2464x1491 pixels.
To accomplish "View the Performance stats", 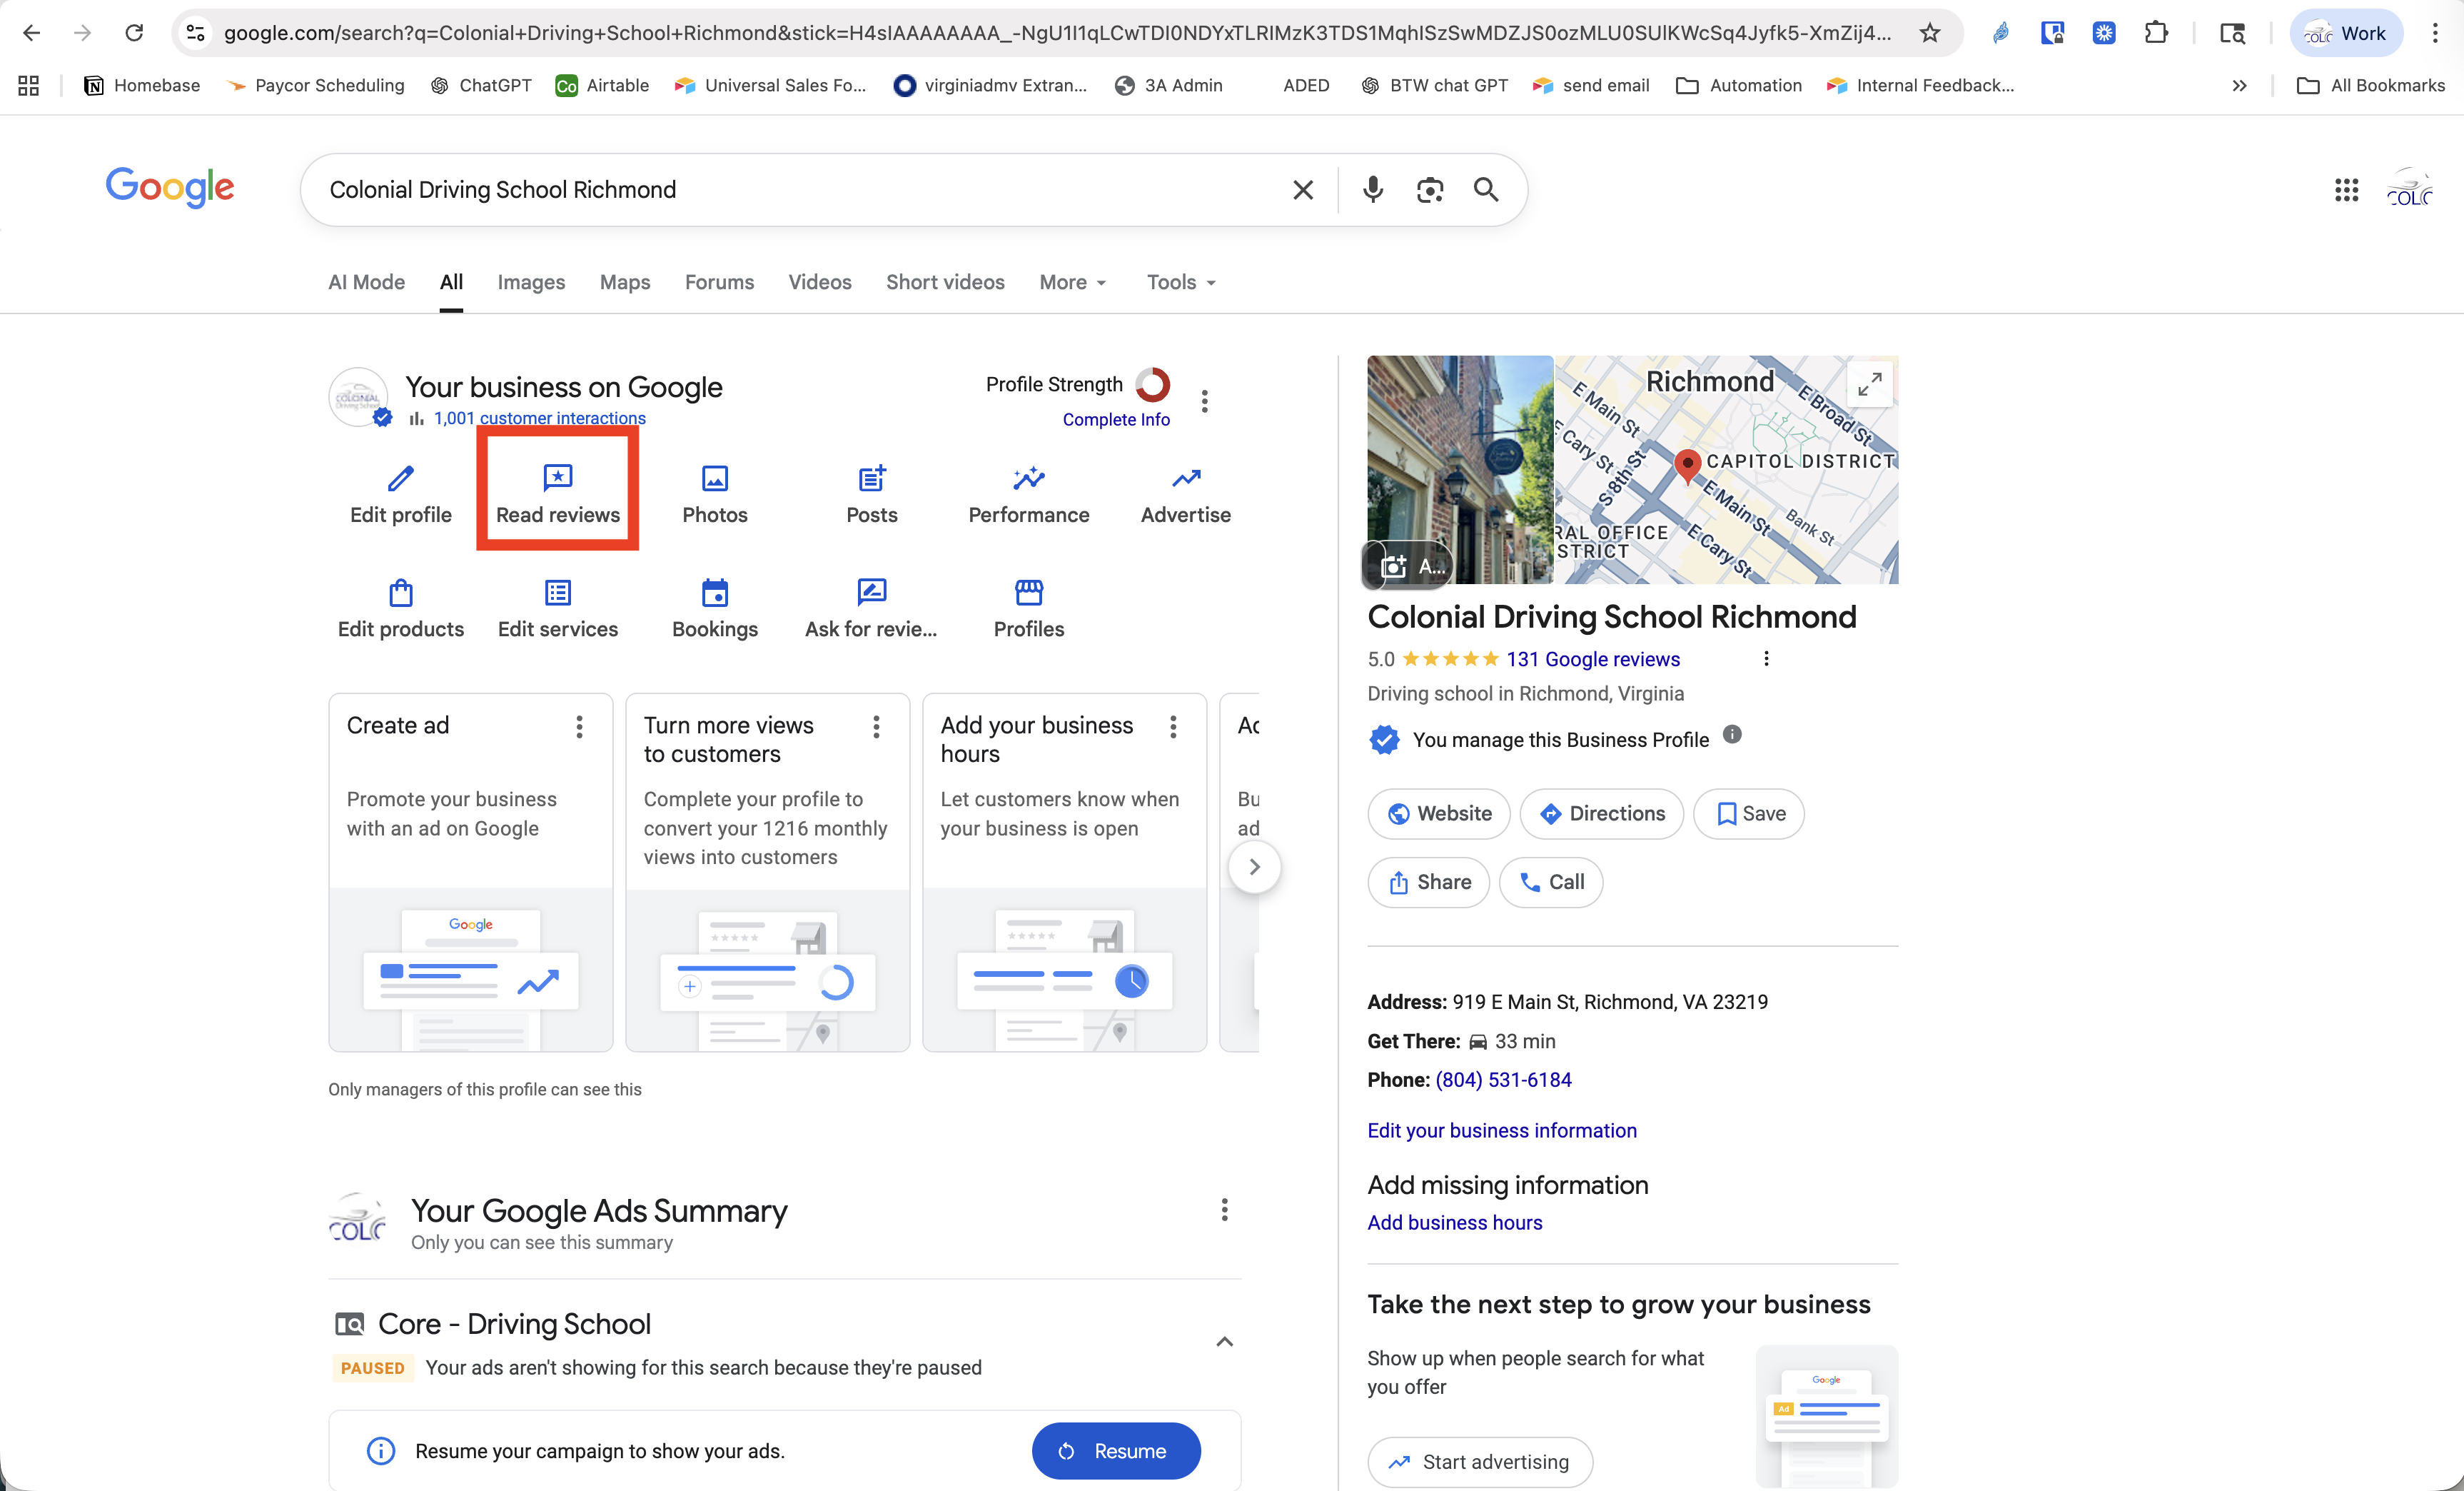I will tap(1029, 494).
